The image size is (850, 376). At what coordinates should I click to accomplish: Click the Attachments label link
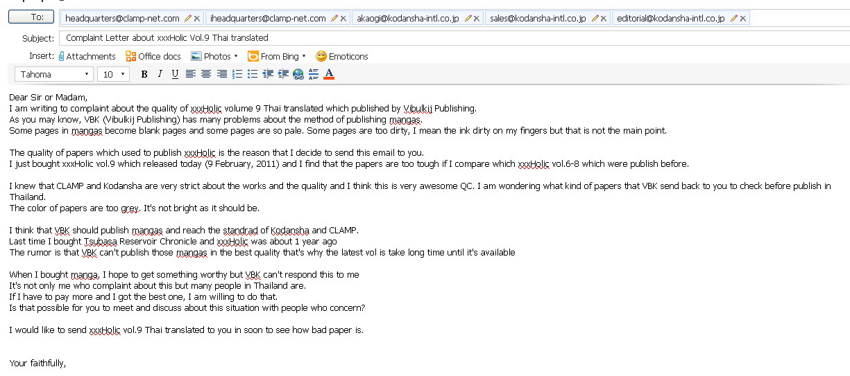point(91,57)
